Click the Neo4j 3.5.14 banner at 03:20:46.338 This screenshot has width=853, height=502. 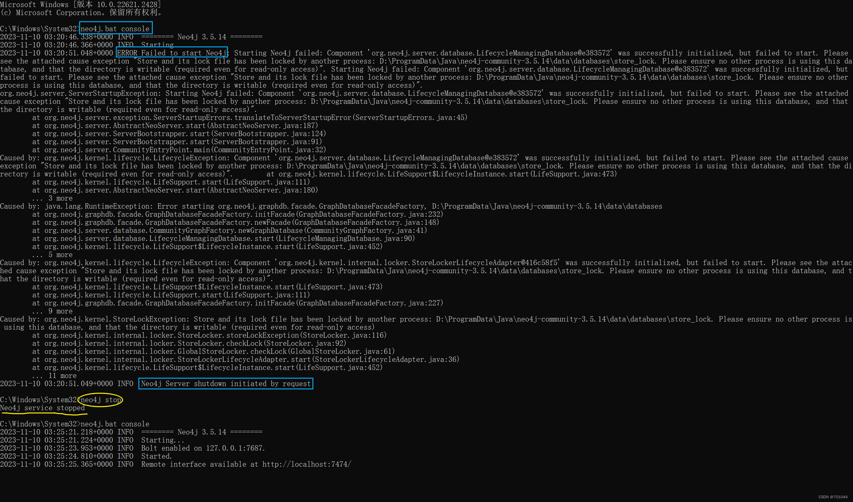point(202,37)
